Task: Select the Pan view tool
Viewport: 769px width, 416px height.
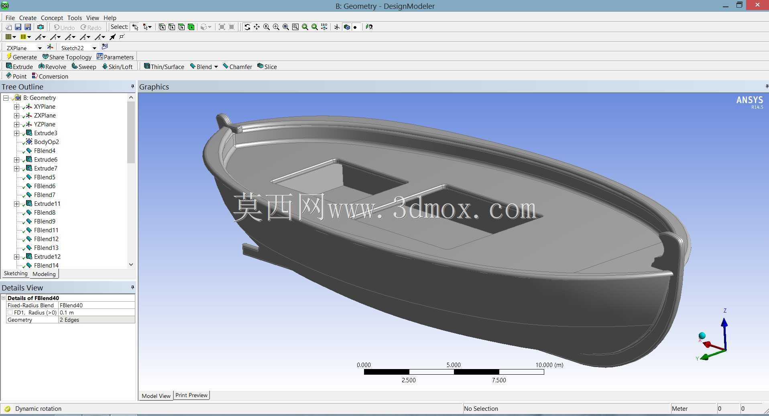Action: pyautogui.click(x=257, y=27)
